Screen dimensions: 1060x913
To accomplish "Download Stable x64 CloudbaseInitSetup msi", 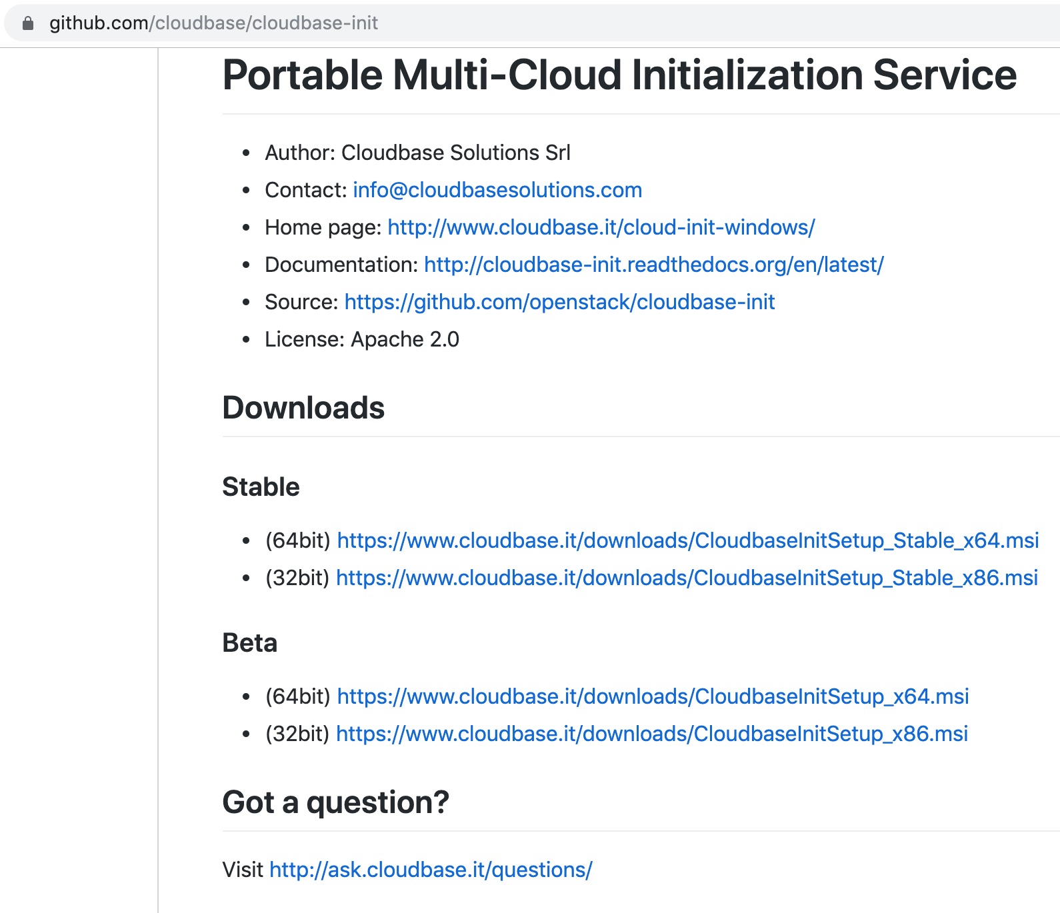I will click(x=688, y=540).
